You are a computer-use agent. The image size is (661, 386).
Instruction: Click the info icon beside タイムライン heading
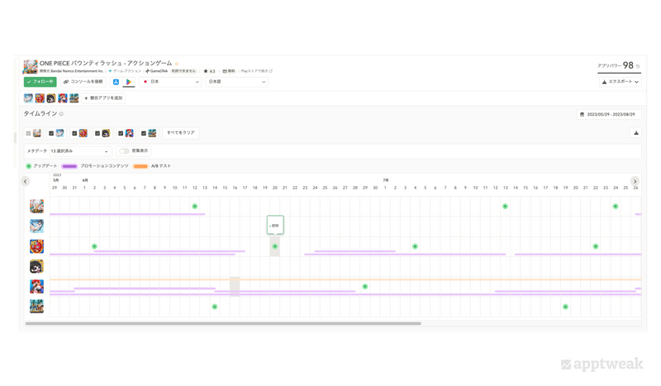pos(61,114)
